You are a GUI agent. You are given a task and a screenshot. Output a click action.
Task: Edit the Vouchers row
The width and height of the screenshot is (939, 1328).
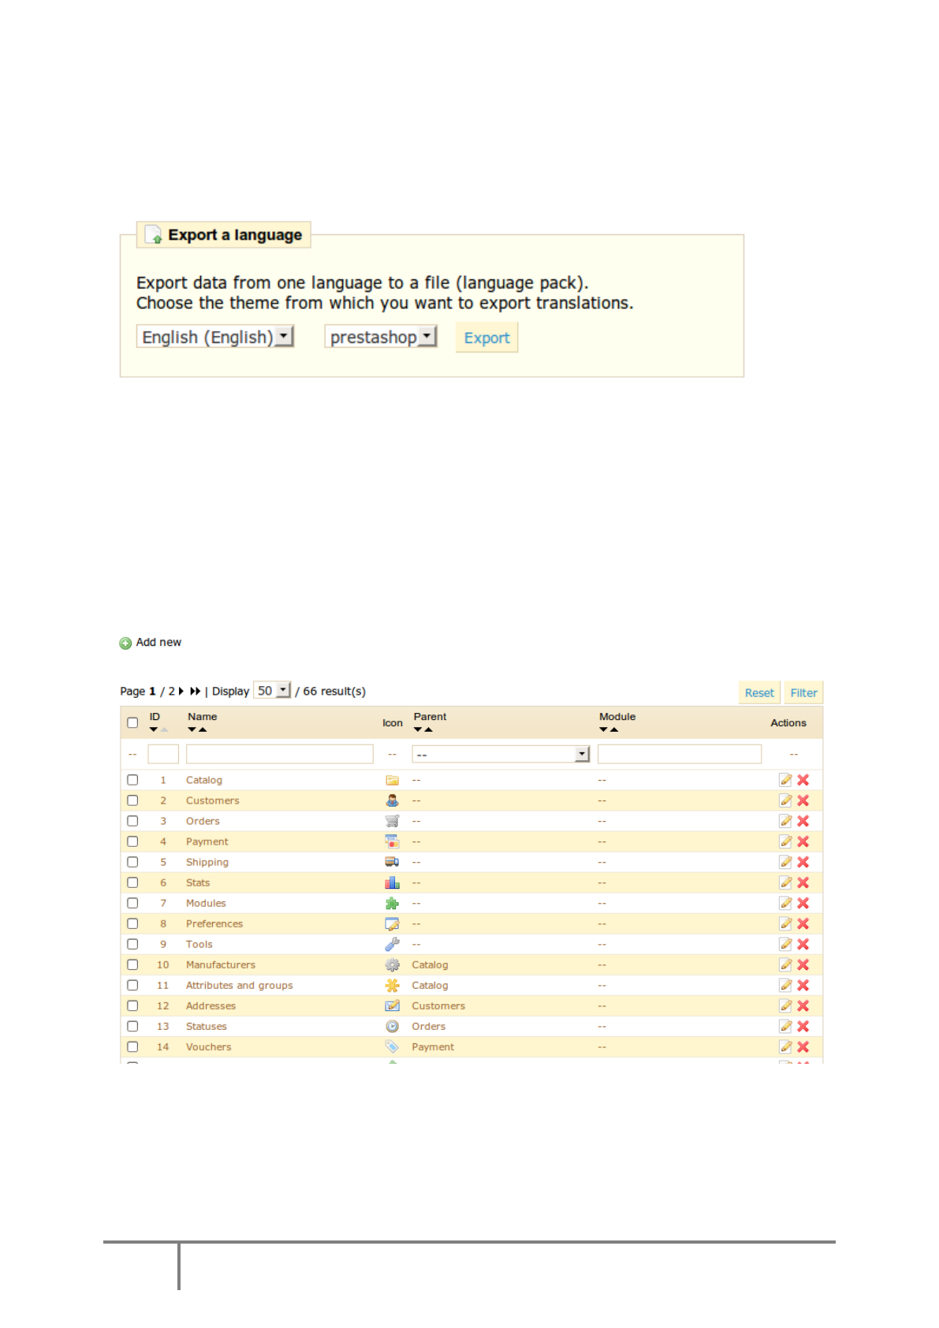coord(785,1046)
